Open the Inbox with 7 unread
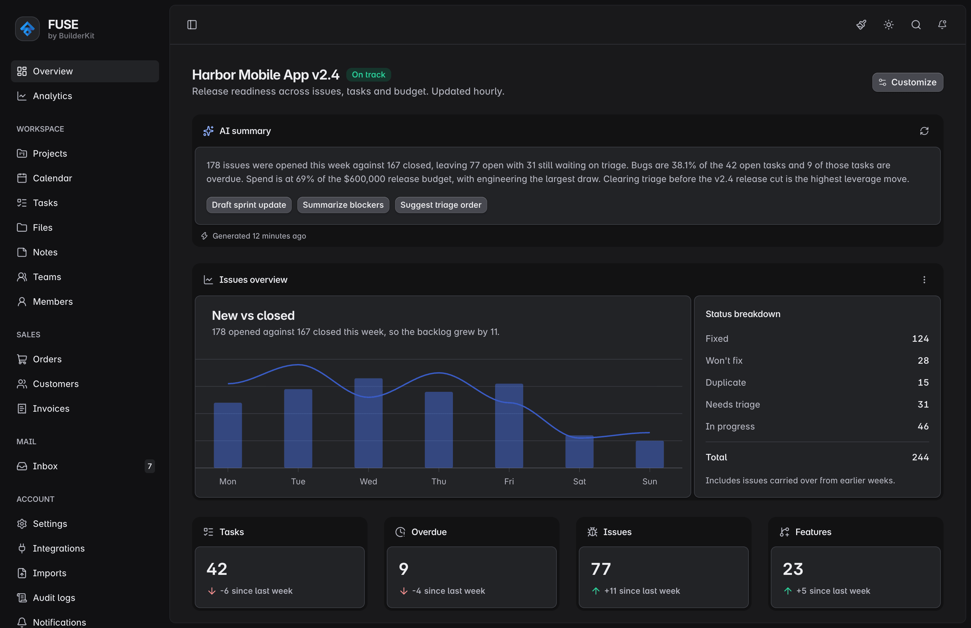The width and height of the screenshot is (971, 628). coord(85,466)
